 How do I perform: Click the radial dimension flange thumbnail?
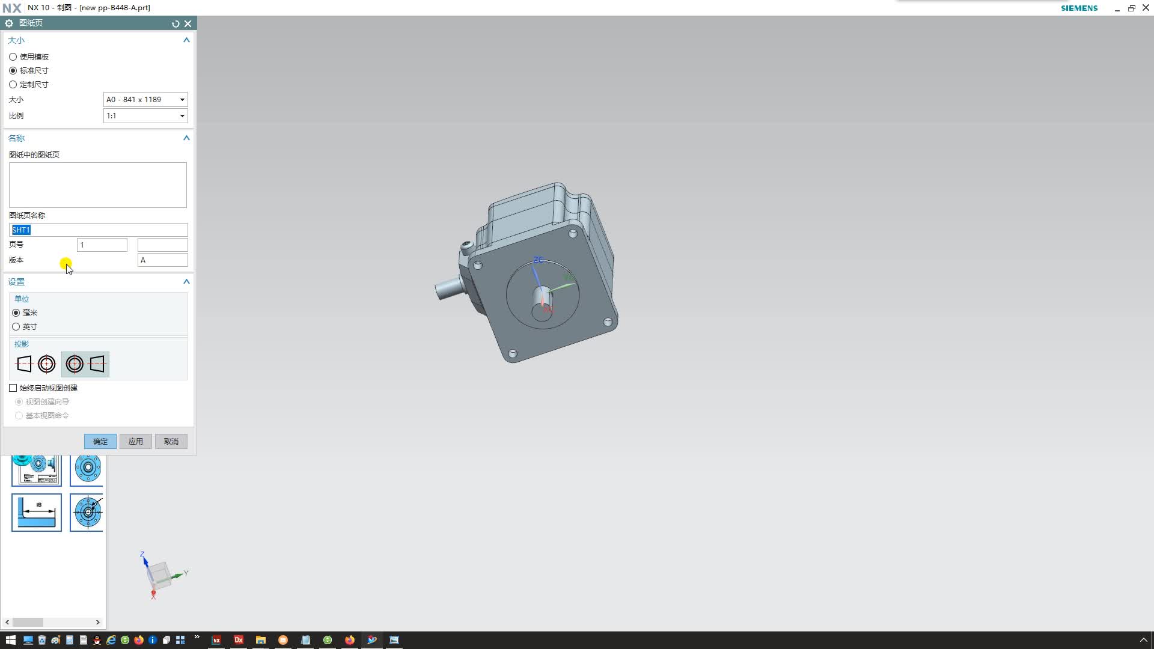tap(87, 513)
